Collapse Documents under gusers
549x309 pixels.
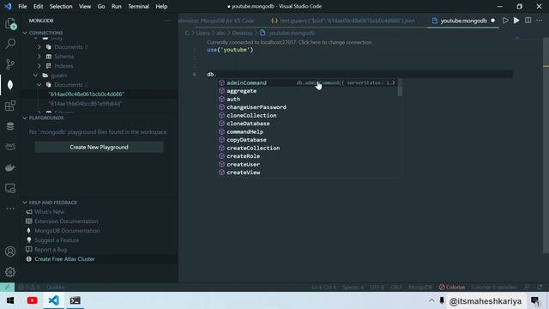click(39, 85)
